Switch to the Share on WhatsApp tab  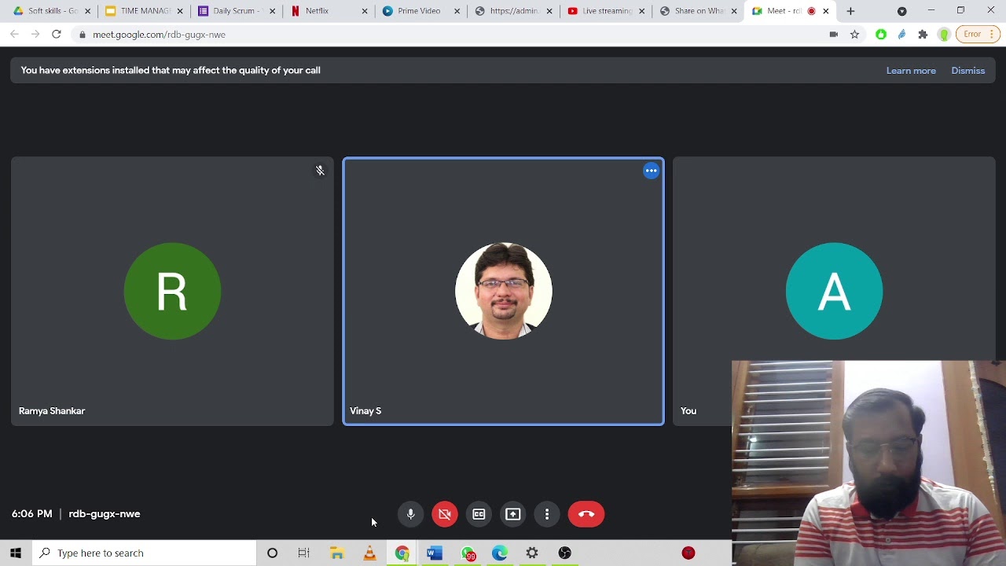[699, 11]
